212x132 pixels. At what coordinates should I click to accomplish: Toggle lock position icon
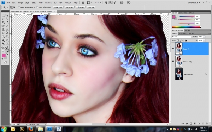tap(183, 40)
